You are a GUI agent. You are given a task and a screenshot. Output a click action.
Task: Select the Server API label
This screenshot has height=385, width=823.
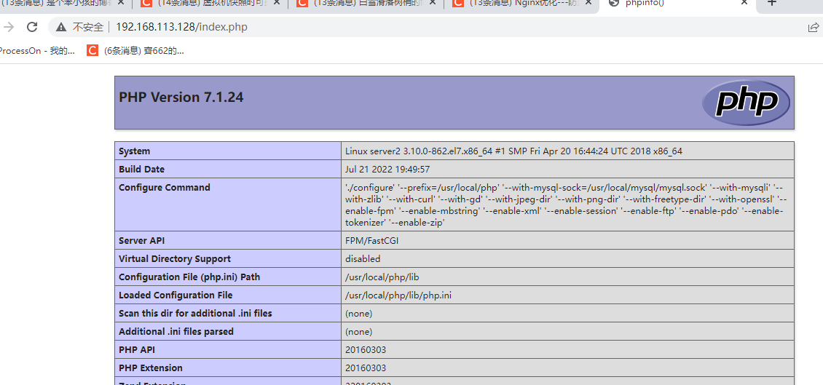[x=141, y=241]
